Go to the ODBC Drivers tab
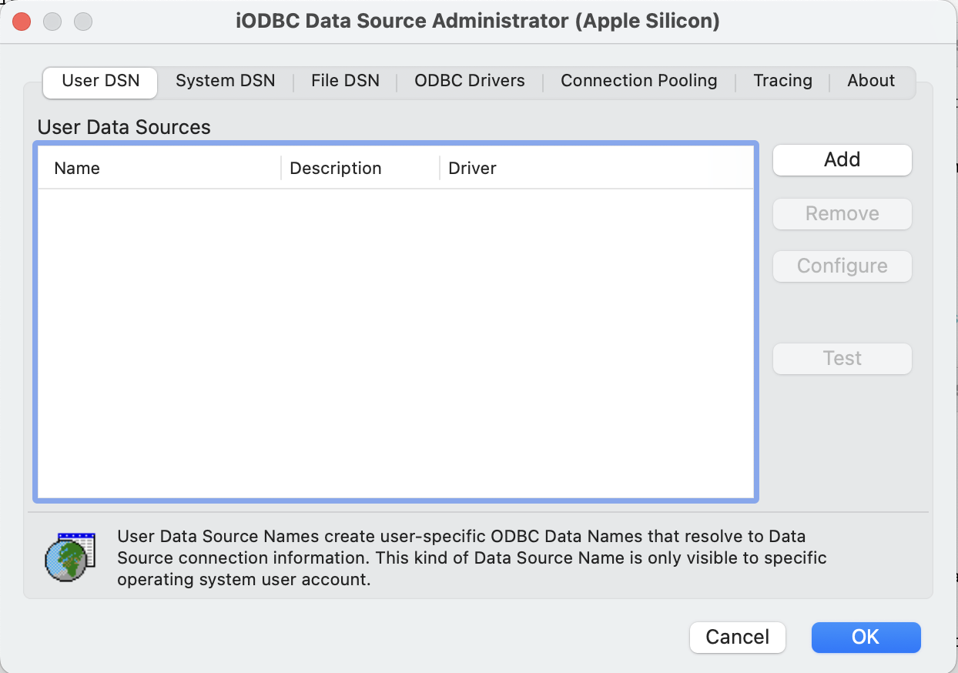The height and width of the screenshot is (673, 958). coord(469,81)
